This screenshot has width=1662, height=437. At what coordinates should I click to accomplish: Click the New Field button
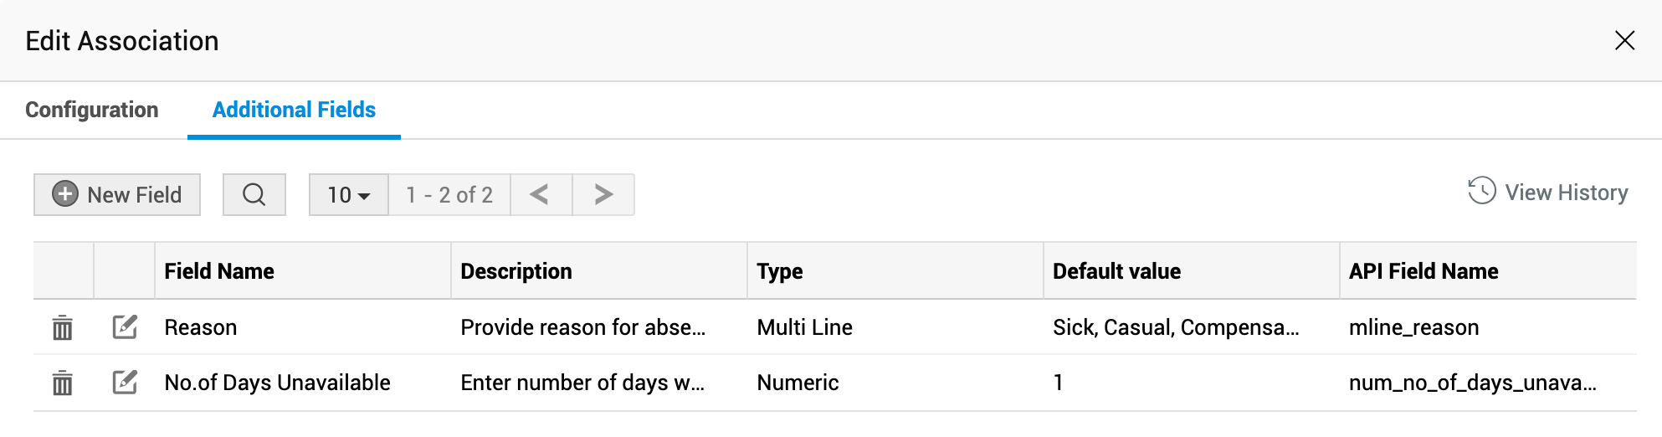117,195
